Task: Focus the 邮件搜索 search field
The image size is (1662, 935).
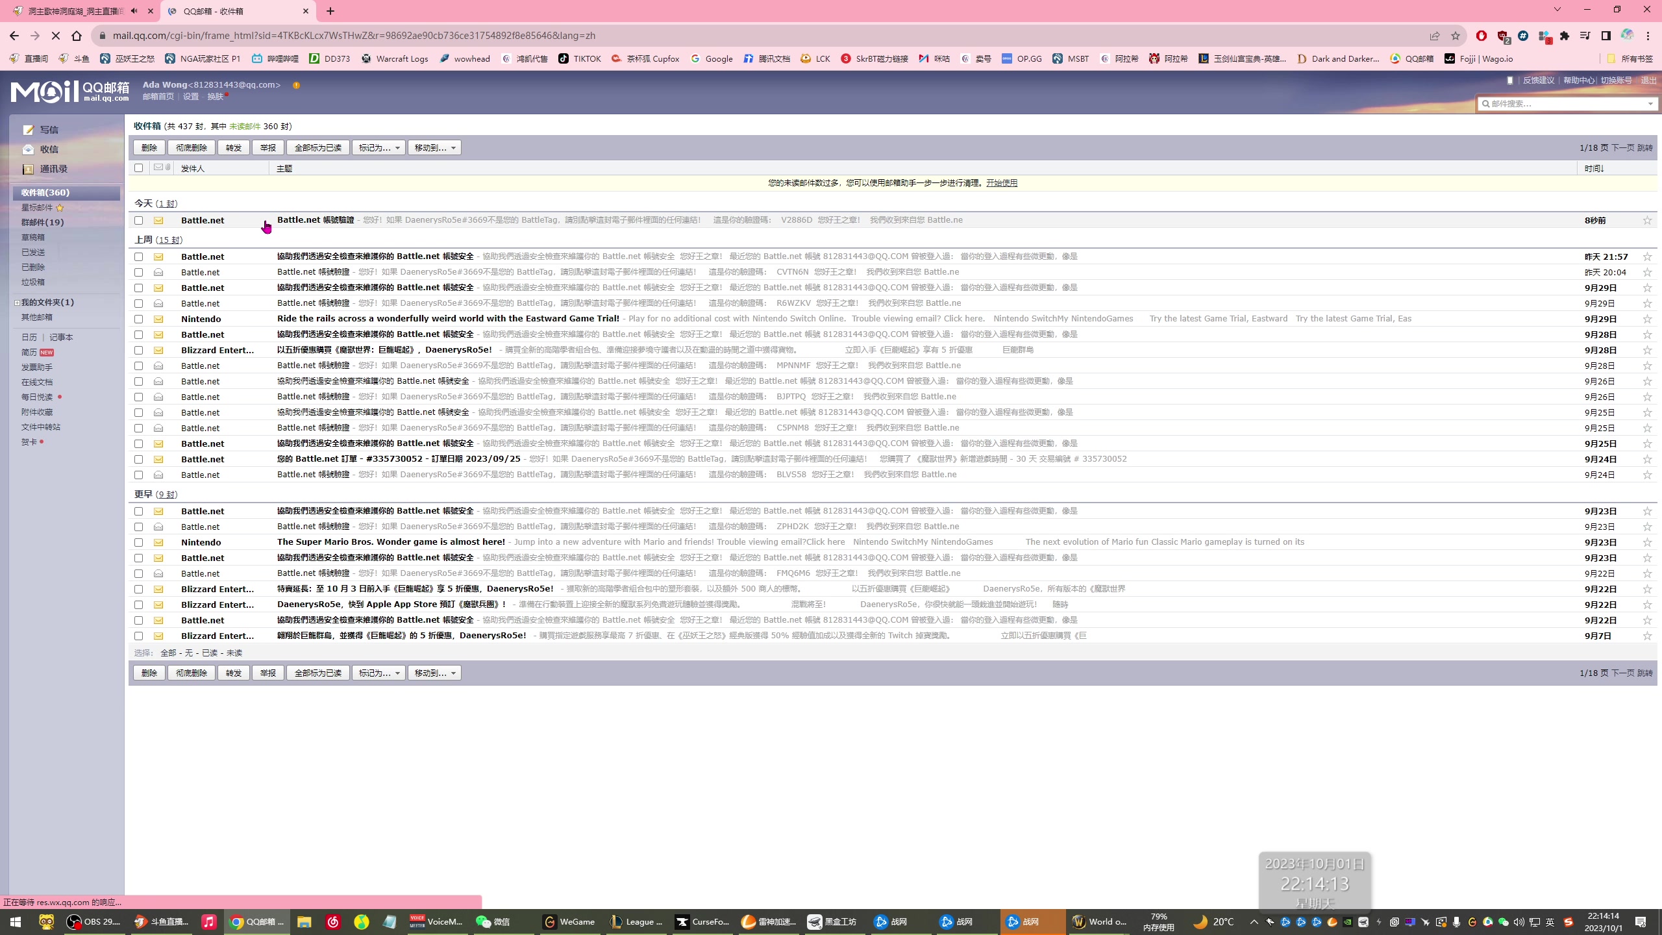Action: (1567, 104)
